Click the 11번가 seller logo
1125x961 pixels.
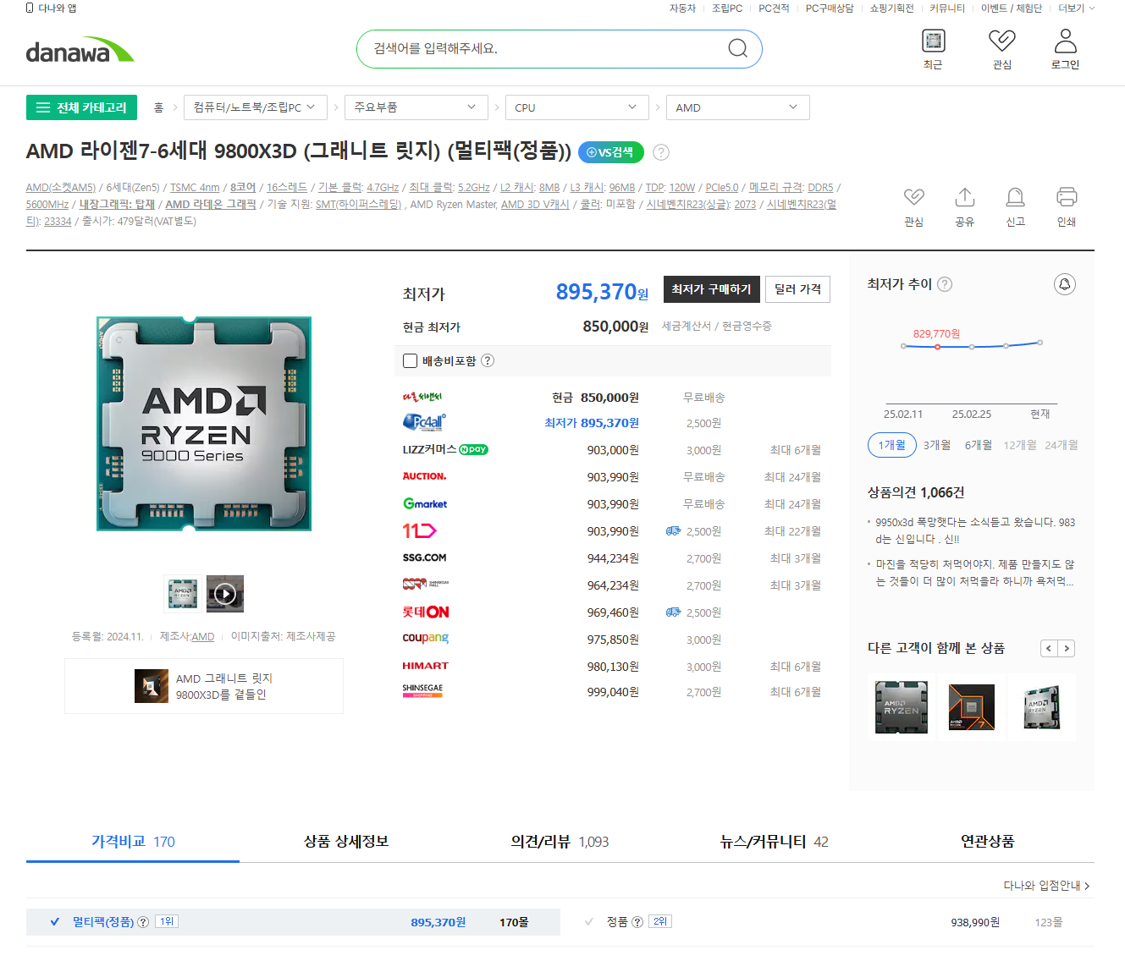click(419, 530)
